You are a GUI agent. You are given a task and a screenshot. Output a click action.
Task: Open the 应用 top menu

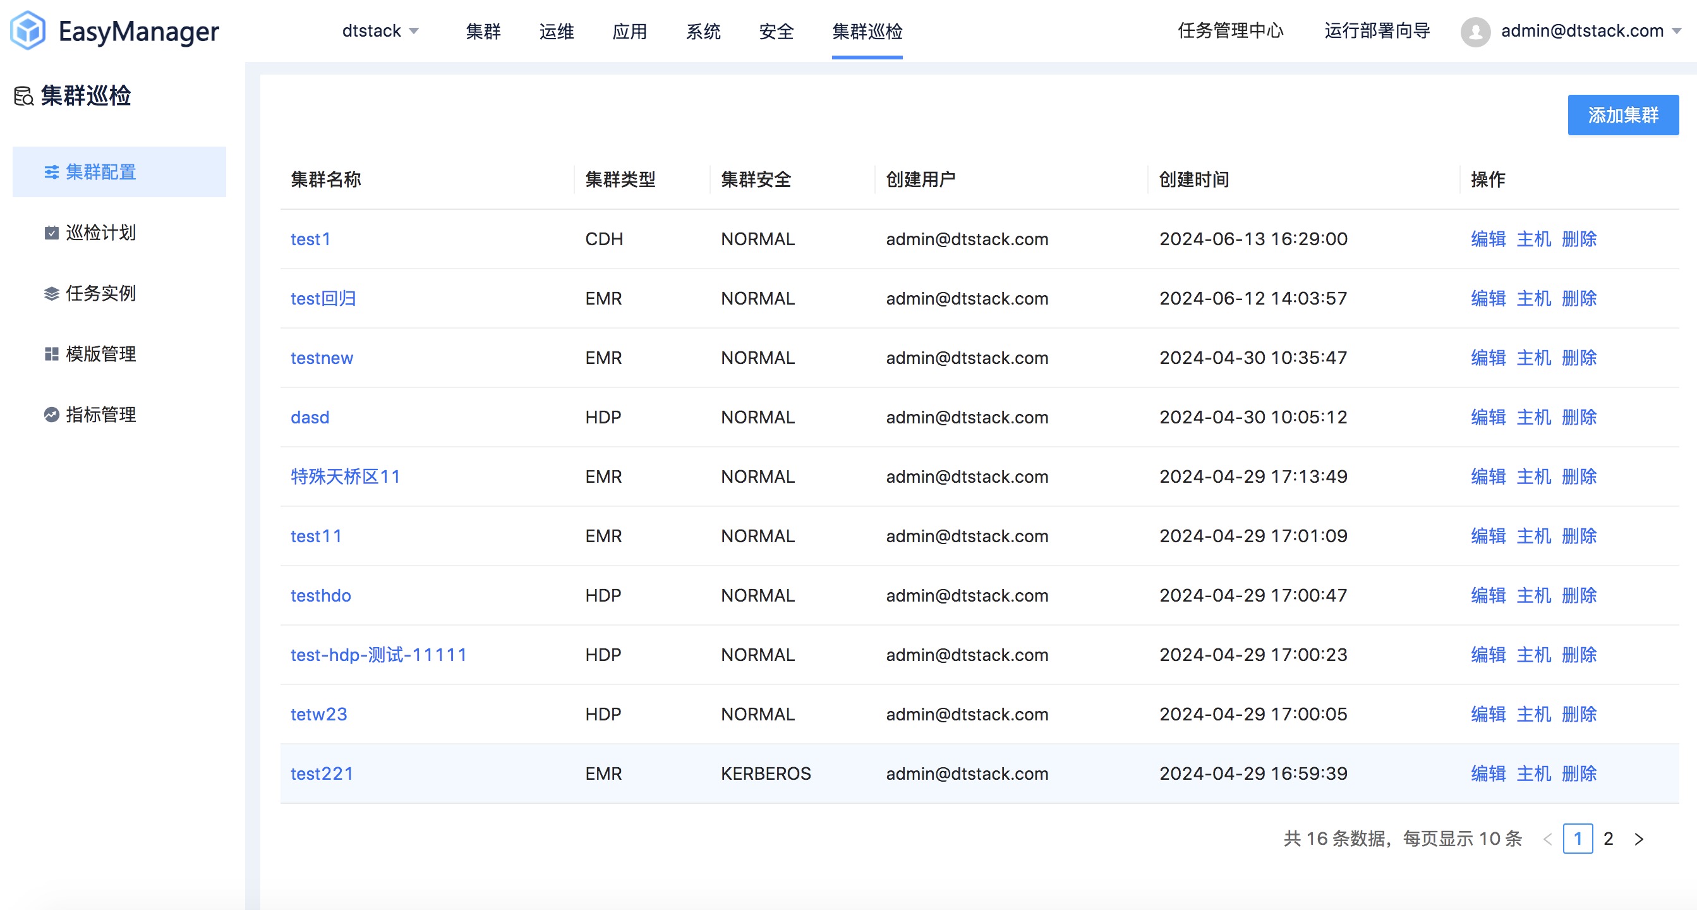point(630,31)
